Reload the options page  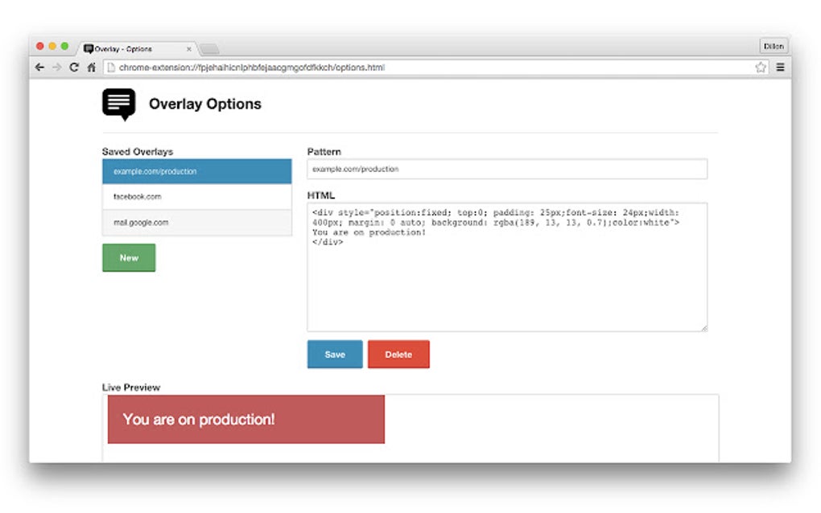[x=73, y=68]
